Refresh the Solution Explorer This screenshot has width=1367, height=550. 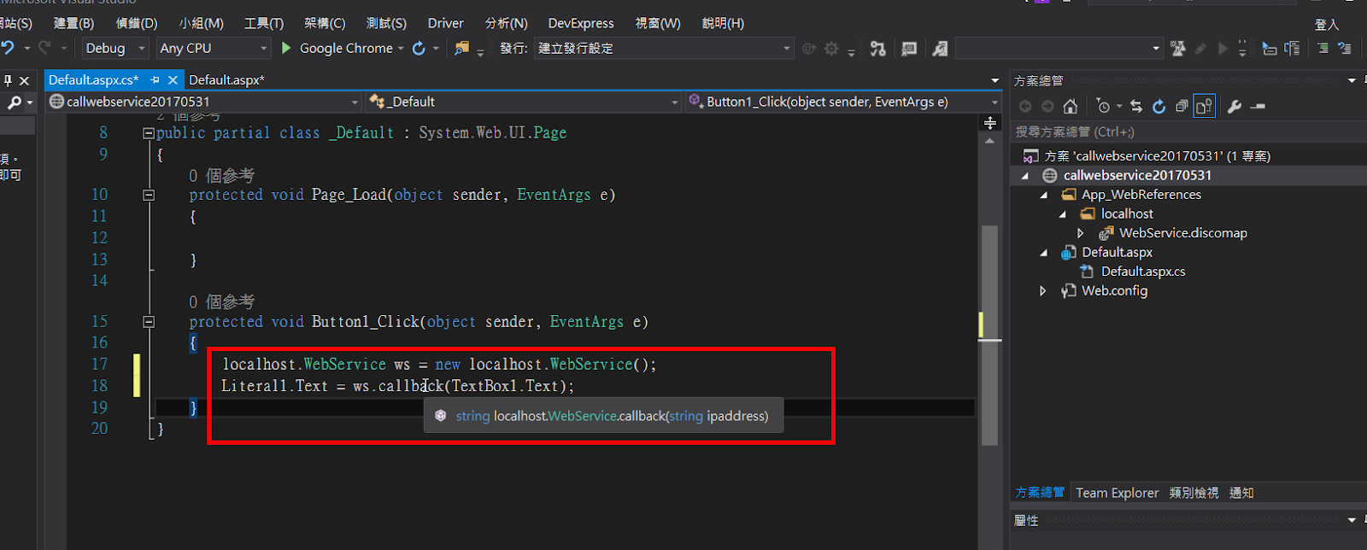click(x=1159, y=107)
